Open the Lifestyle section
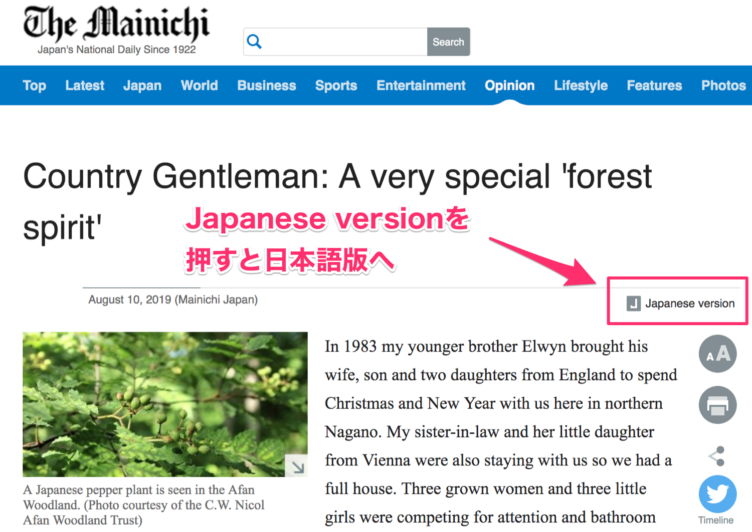The width and height of the screenshot is (752, 532). [x=581, y=86]
